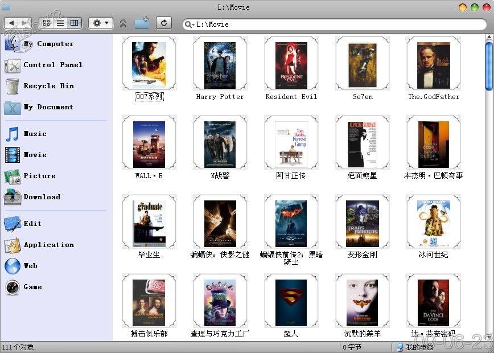Go up one folder level
The width and height of the screenshot is (494, 353).
[x=123, y=23]
